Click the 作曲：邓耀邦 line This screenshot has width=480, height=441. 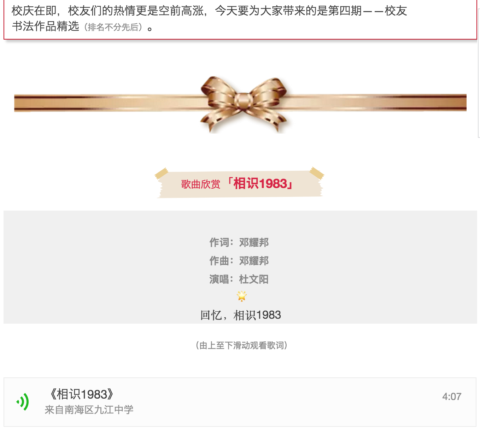click(239, 261)
